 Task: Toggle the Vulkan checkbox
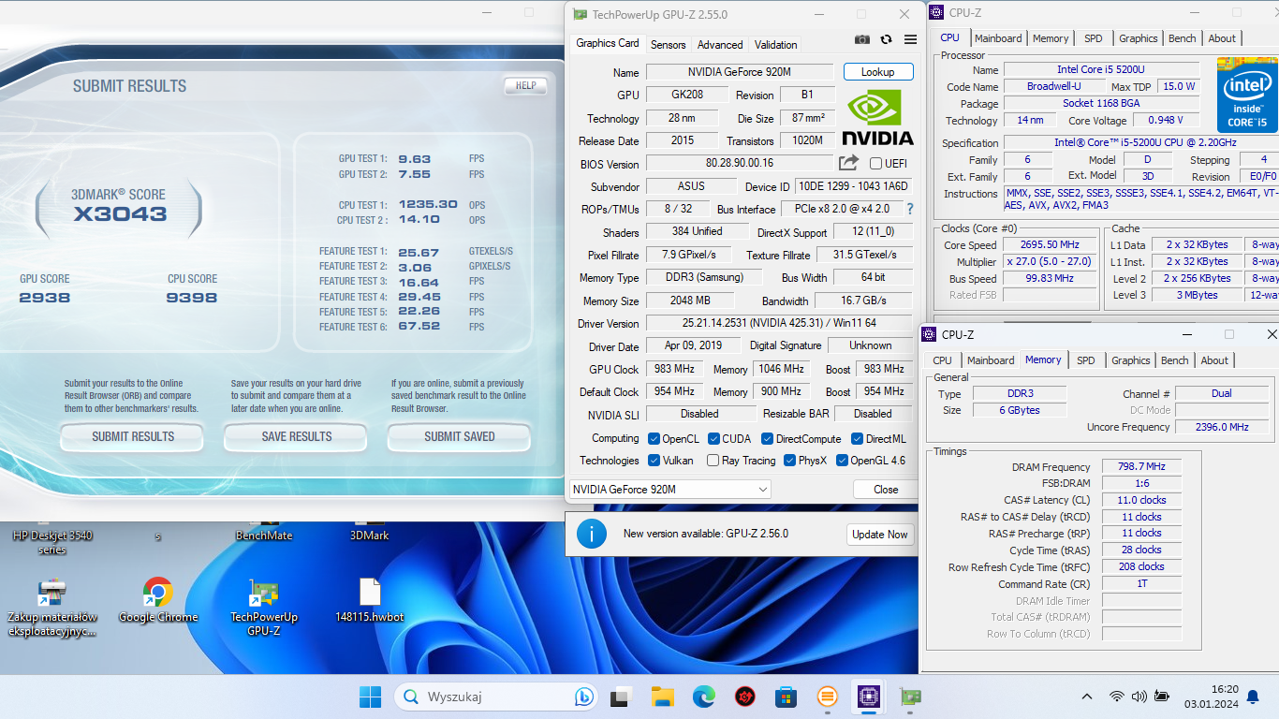pyautogui.click(x=654, y=461)
